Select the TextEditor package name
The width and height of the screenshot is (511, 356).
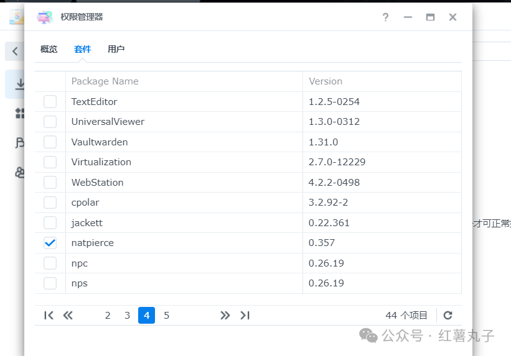(x=94, y=101)
